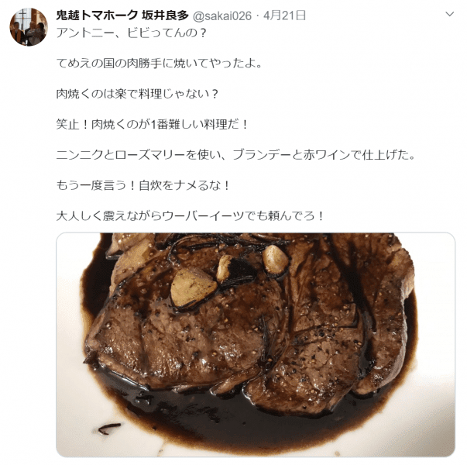Open the round profile avatar photo
467x465 pixels.
[x=29, y=27]
